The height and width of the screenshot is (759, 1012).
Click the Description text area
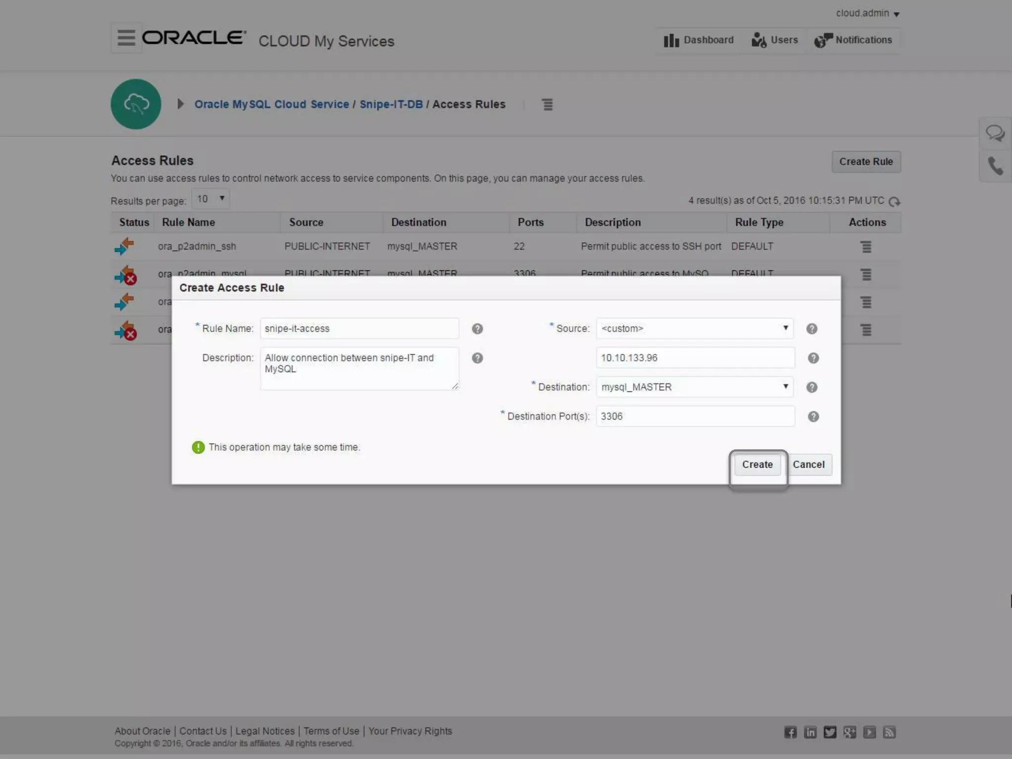pos(359,369)
